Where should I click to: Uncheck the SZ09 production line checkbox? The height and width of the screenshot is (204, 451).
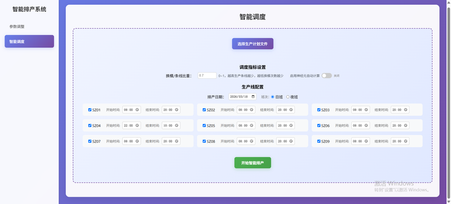tap(319, 141)
